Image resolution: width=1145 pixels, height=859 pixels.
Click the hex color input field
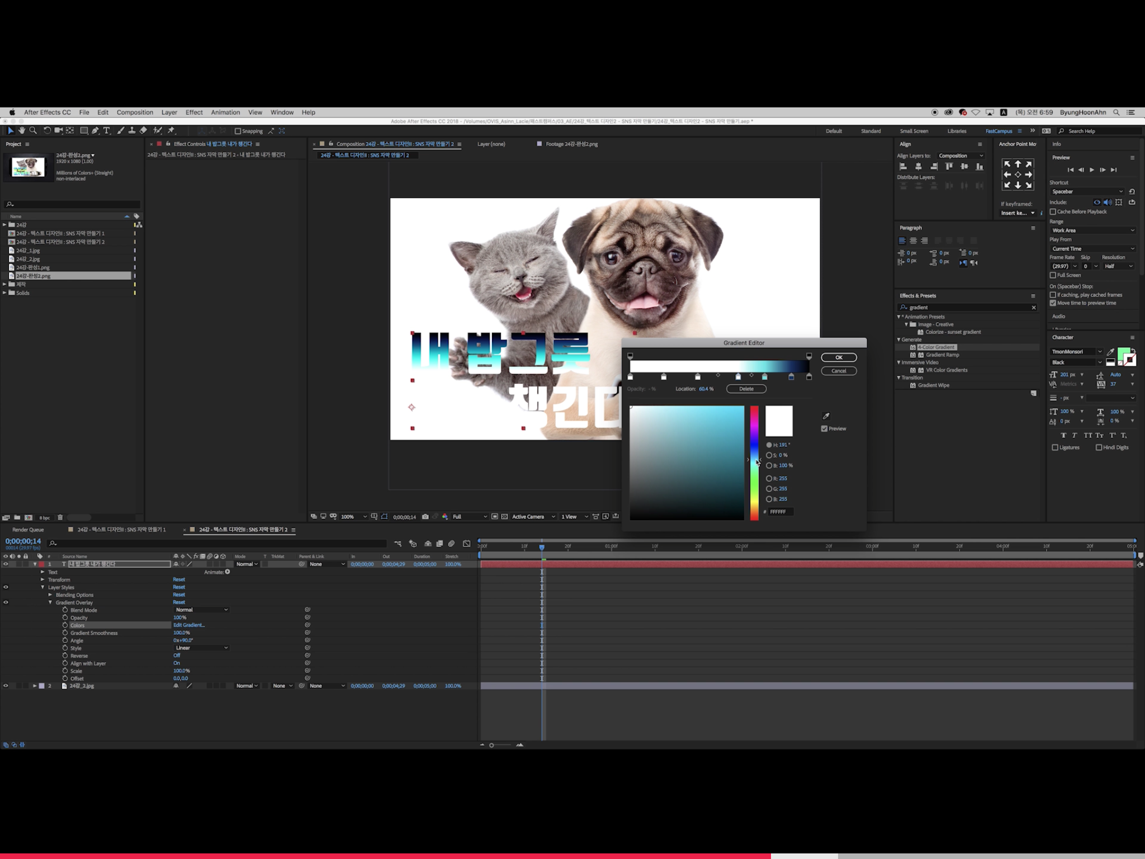(x=780, y=512)
